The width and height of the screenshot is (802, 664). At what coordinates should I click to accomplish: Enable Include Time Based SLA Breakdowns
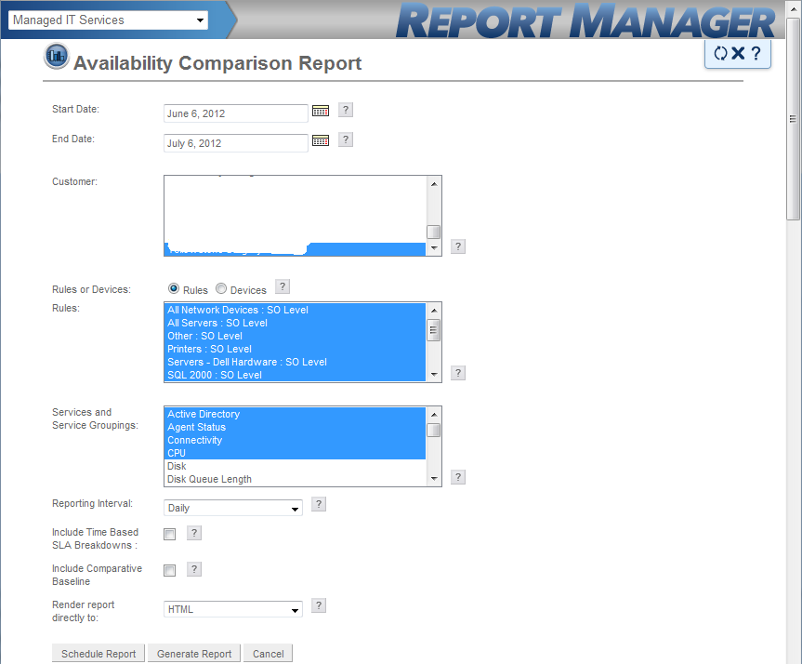[x=169, y=534]
